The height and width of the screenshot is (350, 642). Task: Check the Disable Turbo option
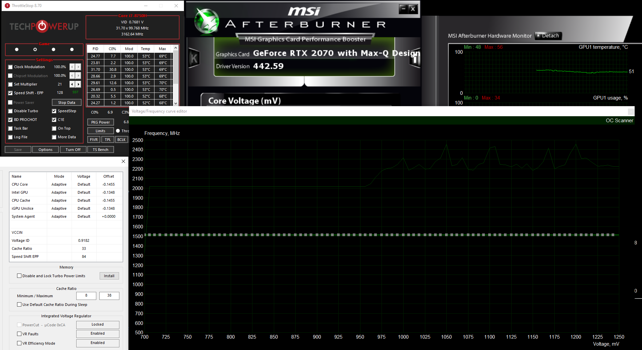point(10,111)
